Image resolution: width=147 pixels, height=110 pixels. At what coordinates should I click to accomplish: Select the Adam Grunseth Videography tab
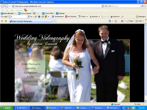[31, 21]
